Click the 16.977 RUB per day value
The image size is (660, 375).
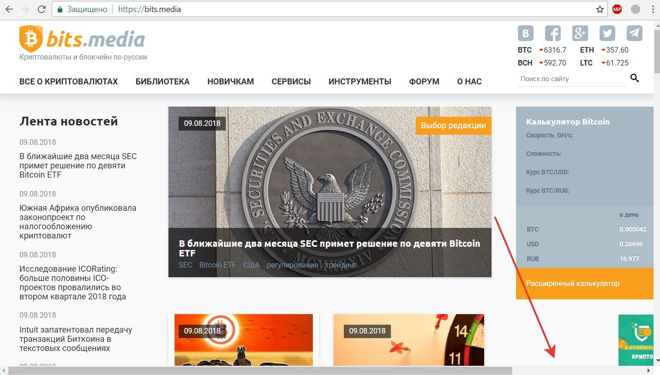pyautogui.click(x=629, y=259)
